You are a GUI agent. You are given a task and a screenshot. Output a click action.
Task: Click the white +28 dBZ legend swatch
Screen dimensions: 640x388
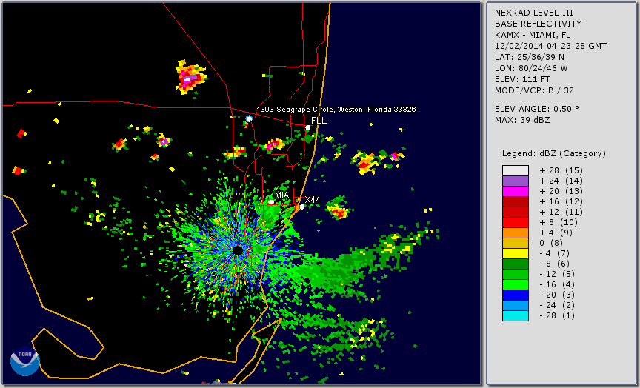click(x=516, y=170)
